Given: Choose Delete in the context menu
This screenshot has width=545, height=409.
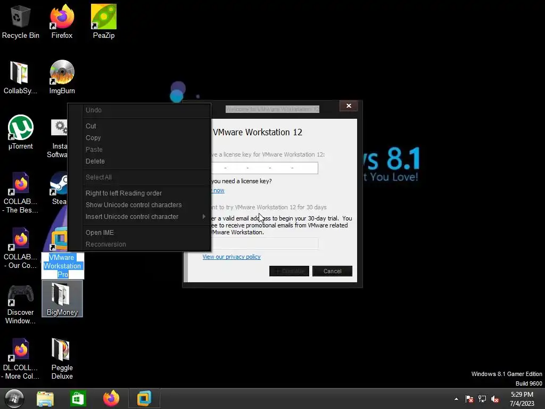Looking at the screenshot, I should click(139, 161).
